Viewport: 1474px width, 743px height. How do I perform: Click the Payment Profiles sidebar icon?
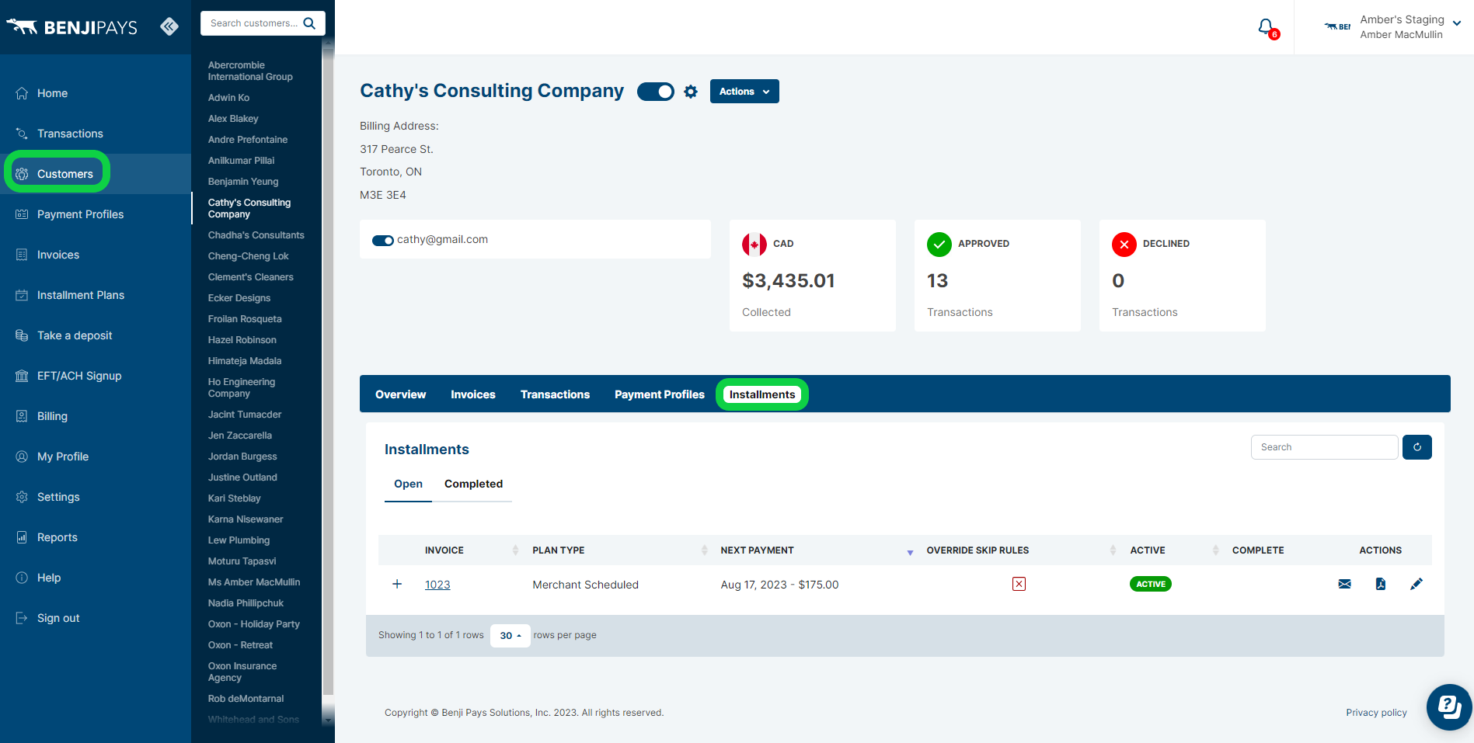pos(22,214)
